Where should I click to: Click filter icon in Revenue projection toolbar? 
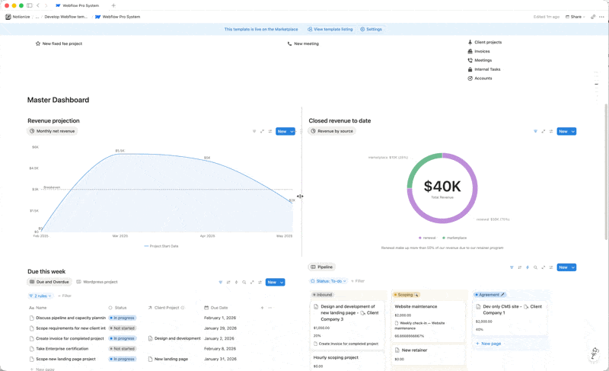pos(254,131)
